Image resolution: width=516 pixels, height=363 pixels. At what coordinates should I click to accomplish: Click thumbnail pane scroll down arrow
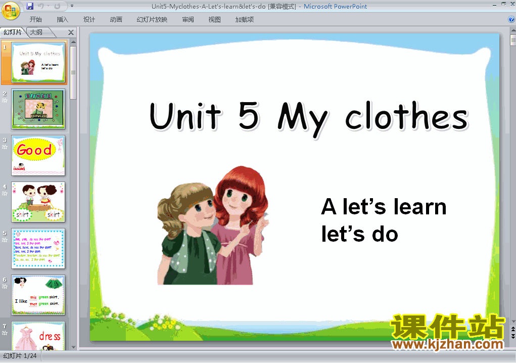(x=73, y=347)
